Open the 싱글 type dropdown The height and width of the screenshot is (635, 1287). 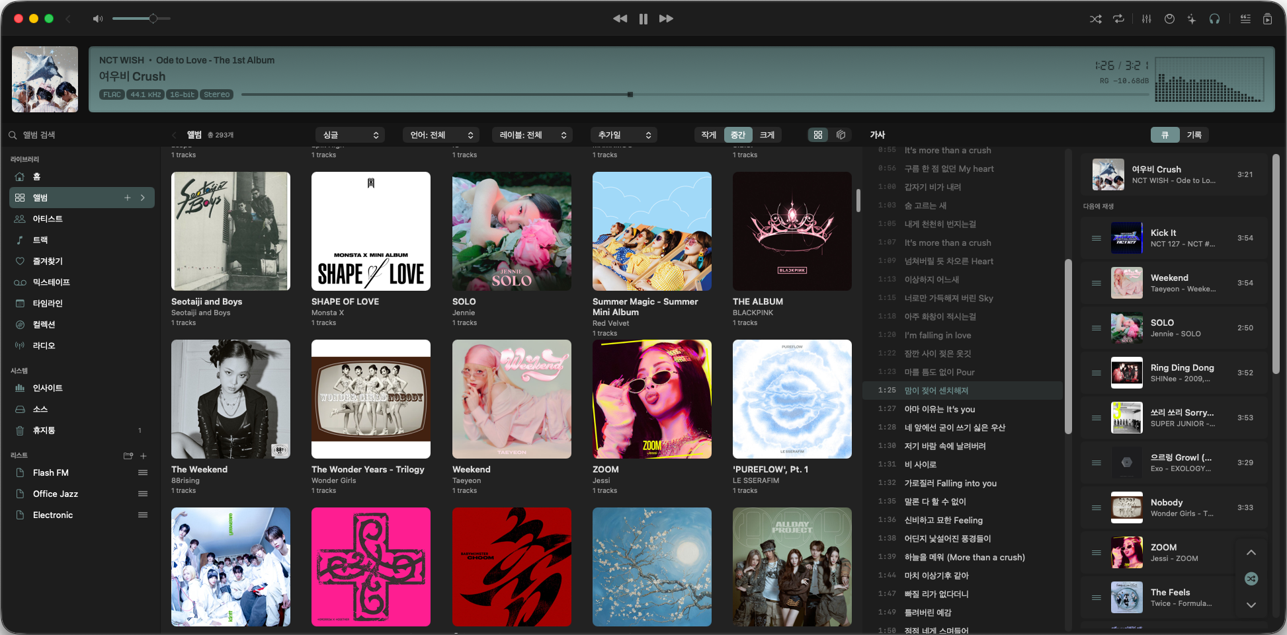351,135
